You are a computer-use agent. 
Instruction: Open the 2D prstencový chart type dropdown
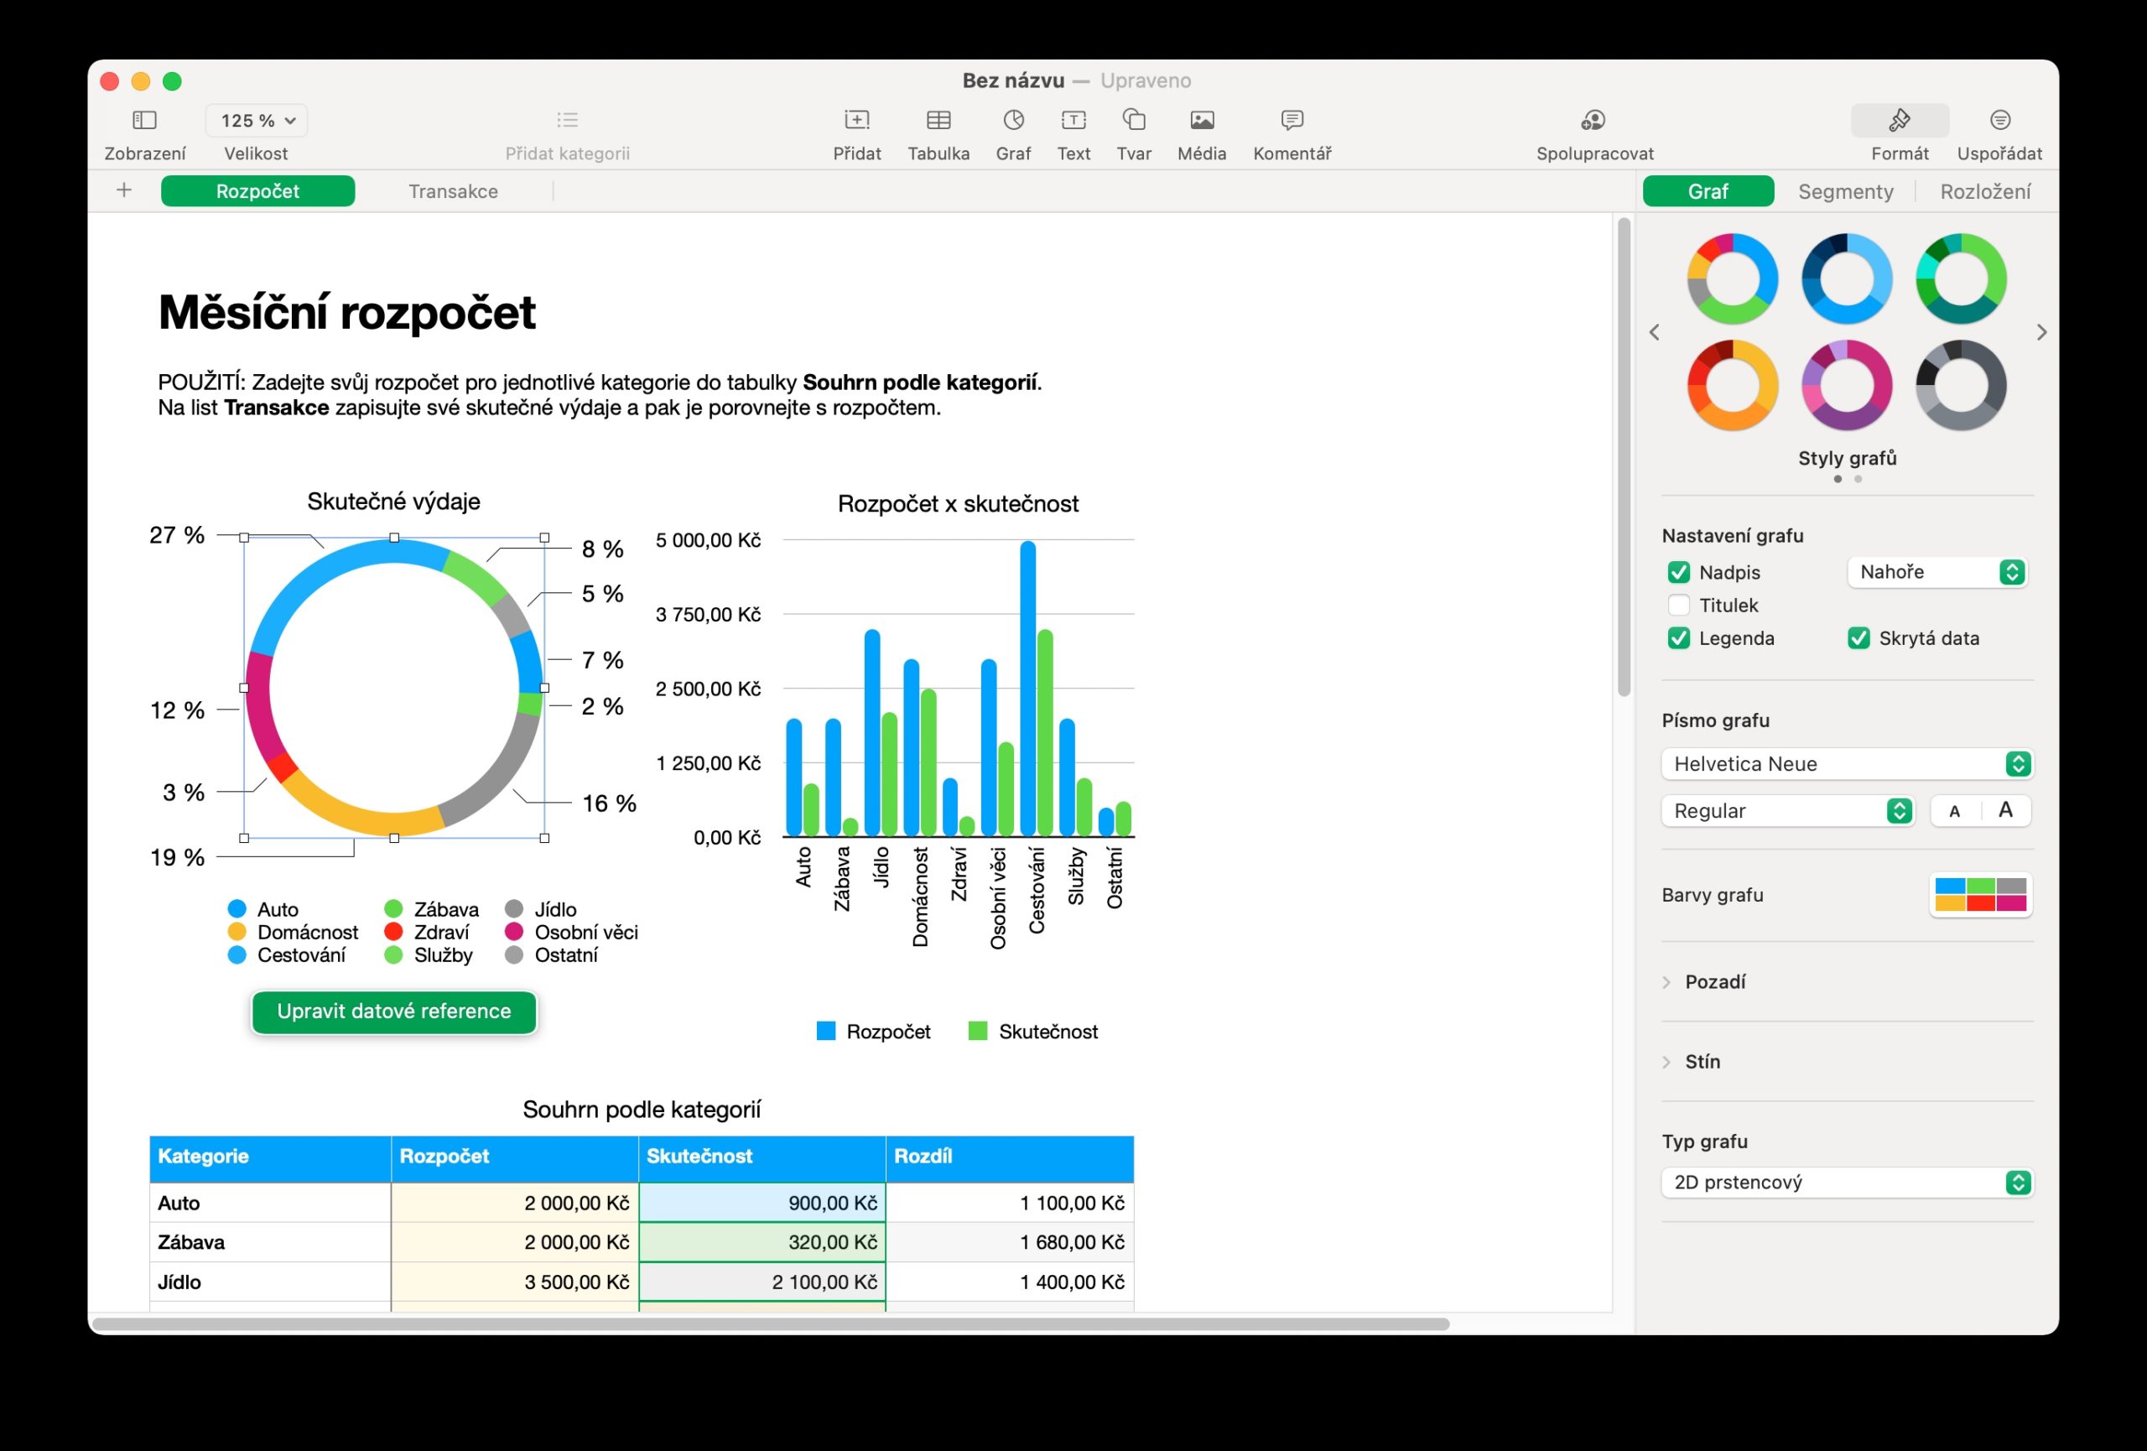[x=1846, y=1183]
